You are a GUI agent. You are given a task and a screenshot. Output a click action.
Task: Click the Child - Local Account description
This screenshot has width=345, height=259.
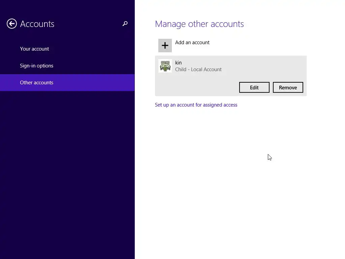198,69
